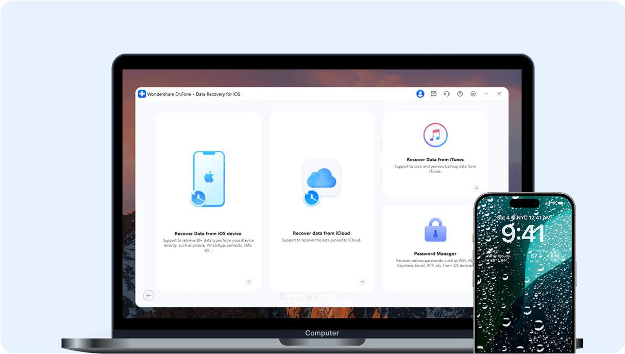Select Recover data from iCloud title
This screenshot has height=354, width=625.
(x=322, y=233)
